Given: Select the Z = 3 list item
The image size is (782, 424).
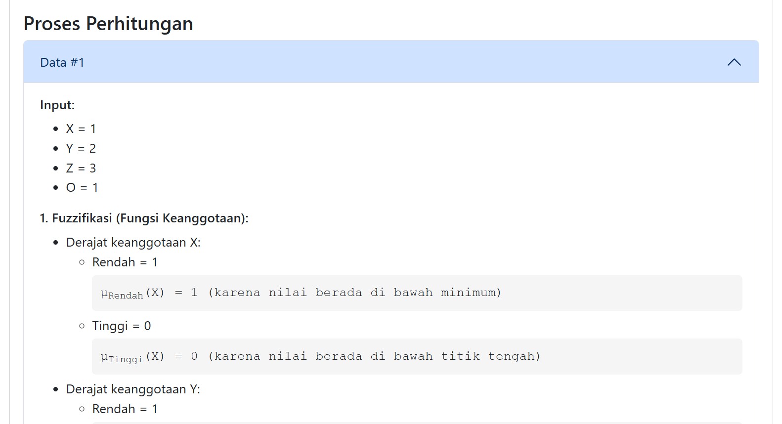Looking at the screenshot, I should pyautogui.click(x=81, y=168).
